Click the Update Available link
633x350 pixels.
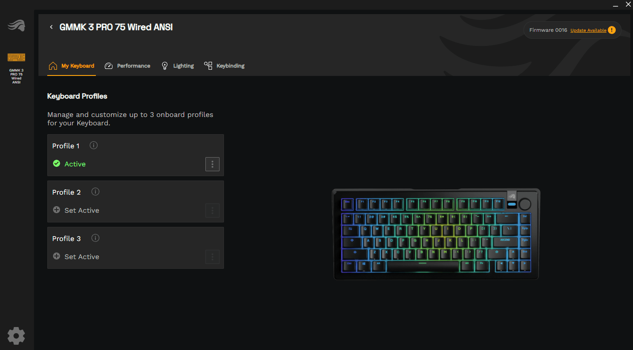tap(588, 30)
